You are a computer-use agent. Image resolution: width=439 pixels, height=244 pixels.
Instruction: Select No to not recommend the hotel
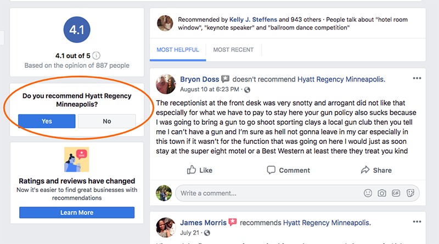(x=106, y=121)
